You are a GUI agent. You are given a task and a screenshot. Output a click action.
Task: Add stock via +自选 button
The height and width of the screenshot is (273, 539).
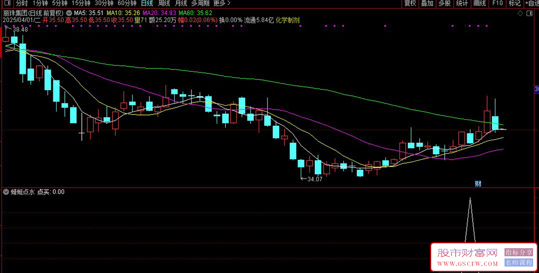(531, 3)
